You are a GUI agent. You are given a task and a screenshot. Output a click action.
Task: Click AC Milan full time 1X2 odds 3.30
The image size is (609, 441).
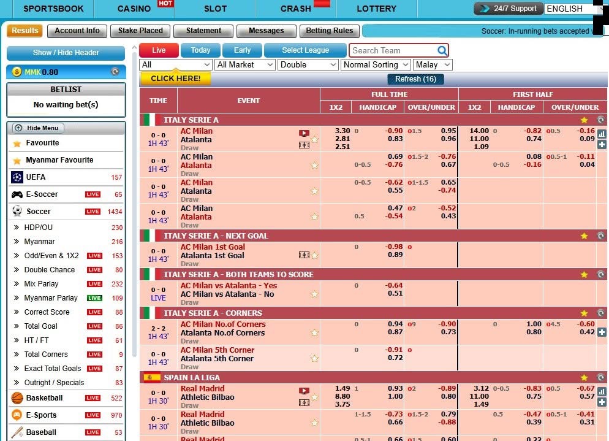point(342,131)
